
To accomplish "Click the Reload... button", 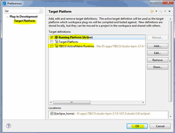I will (x=157, y=37).
